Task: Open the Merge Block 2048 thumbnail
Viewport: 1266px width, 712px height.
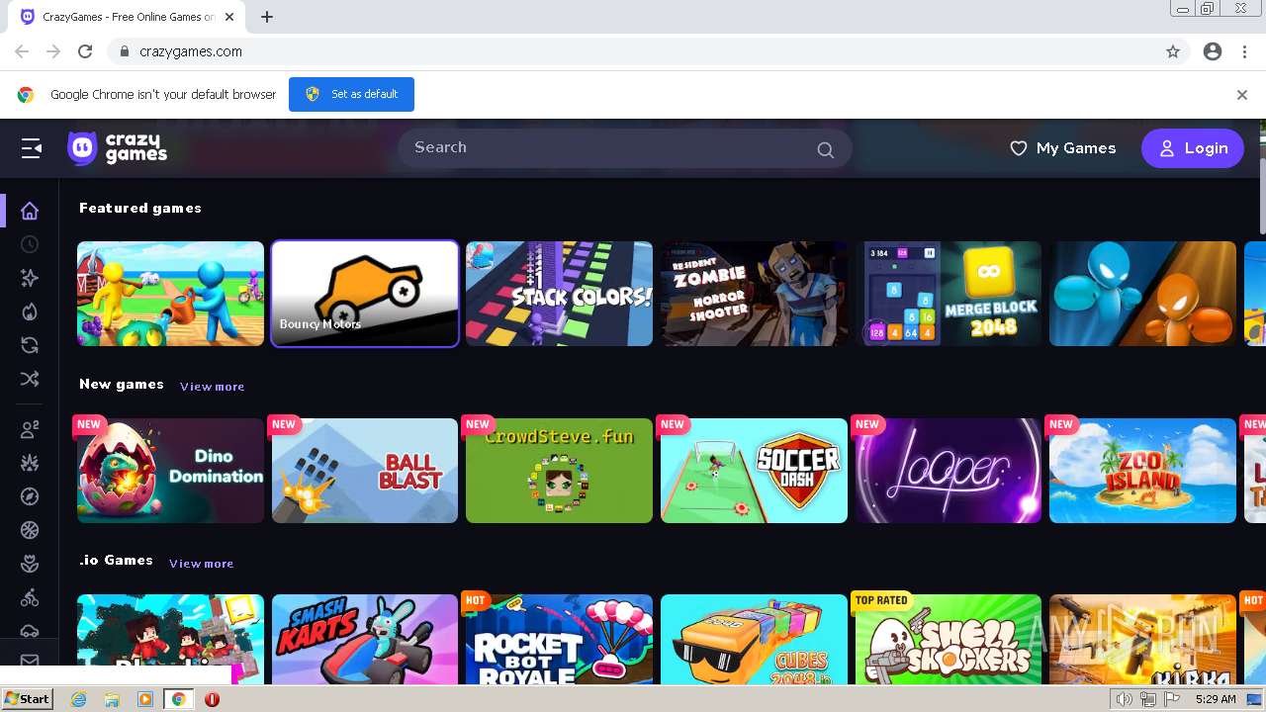Action: click(949, 294)
